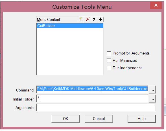Move GuiBuilder entry up with arrow icon

point(94,19)
